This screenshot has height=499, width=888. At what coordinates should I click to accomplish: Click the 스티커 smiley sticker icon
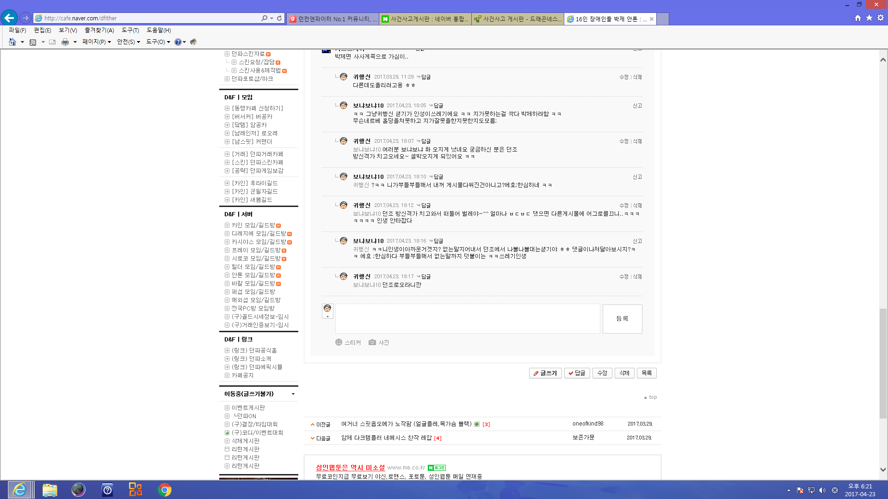point(339,342)
